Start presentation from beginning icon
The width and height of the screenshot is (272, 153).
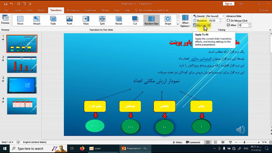(24, 4)
